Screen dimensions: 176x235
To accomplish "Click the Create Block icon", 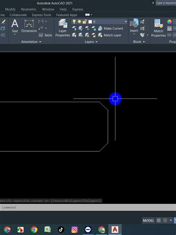I will pyautogui.click(x=142, y=22).
